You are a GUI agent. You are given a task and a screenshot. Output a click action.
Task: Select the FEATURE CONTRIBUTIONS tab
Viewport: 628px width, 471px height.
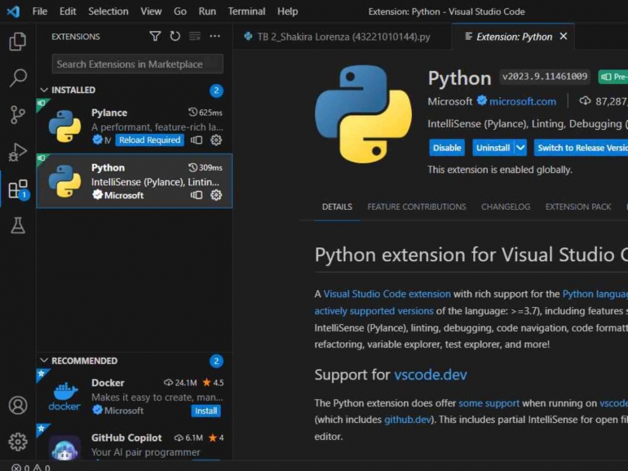tap(417, 207)
